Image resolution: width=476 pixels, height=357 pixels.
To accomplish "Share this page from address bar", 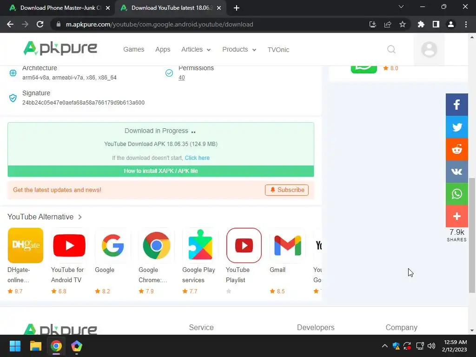I will coord(388,24).
